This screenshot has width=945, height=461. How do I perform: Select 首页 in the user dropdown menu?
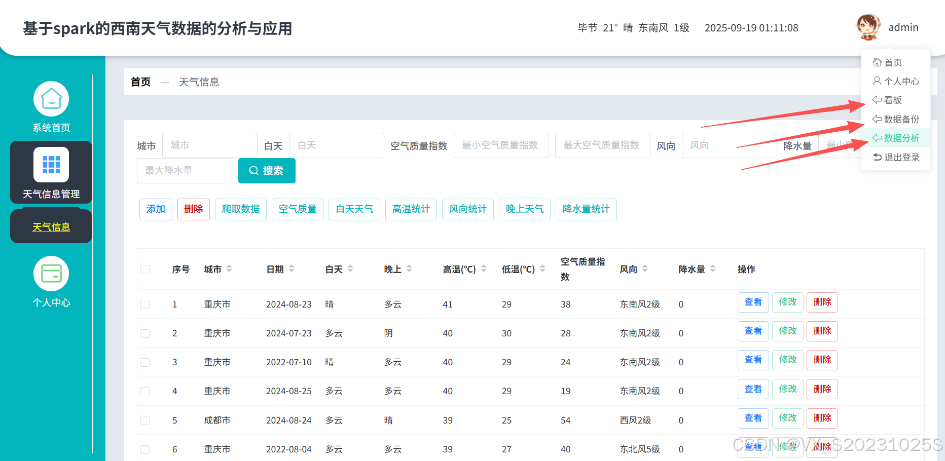(896, 62)
